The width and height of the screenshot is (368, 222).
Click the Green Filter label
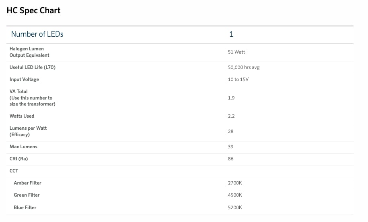(27, 195)
